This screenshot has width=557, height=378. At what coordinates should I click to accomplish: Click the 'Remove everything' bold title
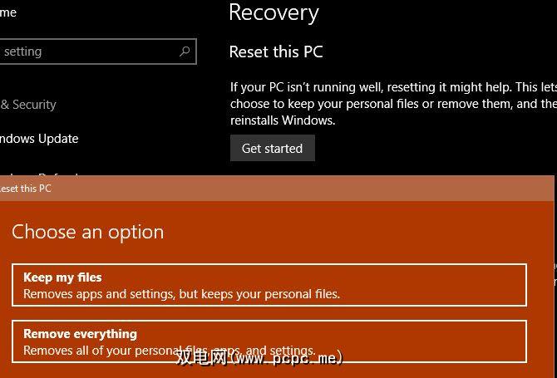(x=80, y=334)
